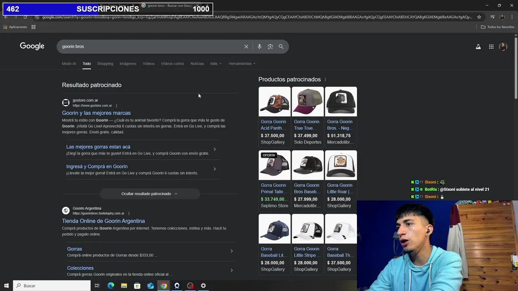Open 'Goorin y las mejores marcas' link
The image size is (518, 291).
point(96,113)
